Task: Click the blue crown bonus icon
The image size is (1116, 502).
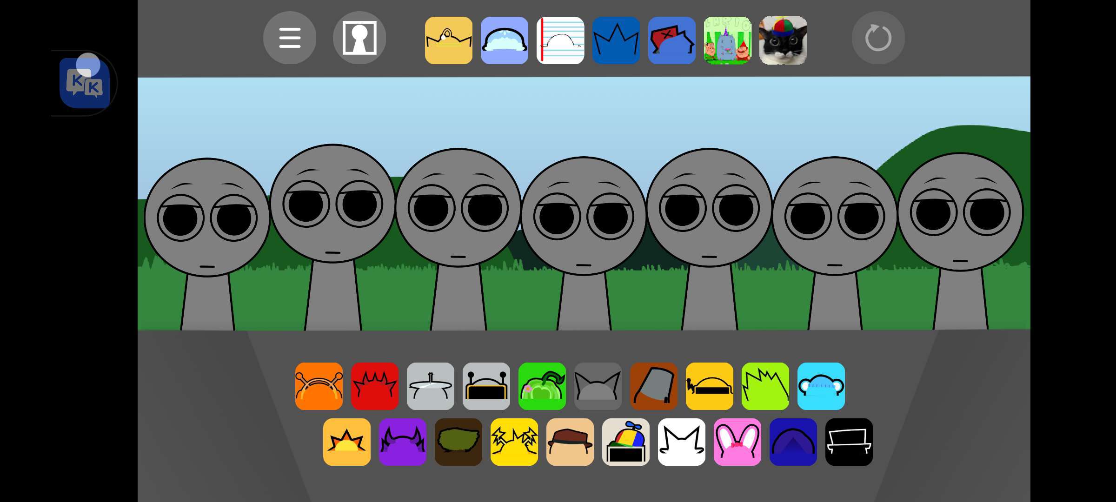Action: (616, 40)
